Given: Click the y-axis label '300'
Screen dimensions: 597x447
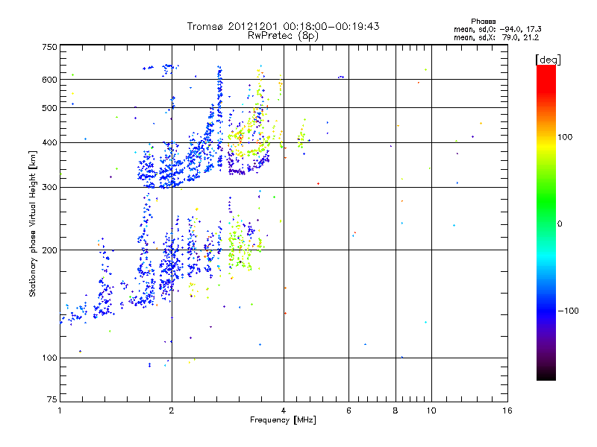Looking at the screenshot, I should click(49, 188).
